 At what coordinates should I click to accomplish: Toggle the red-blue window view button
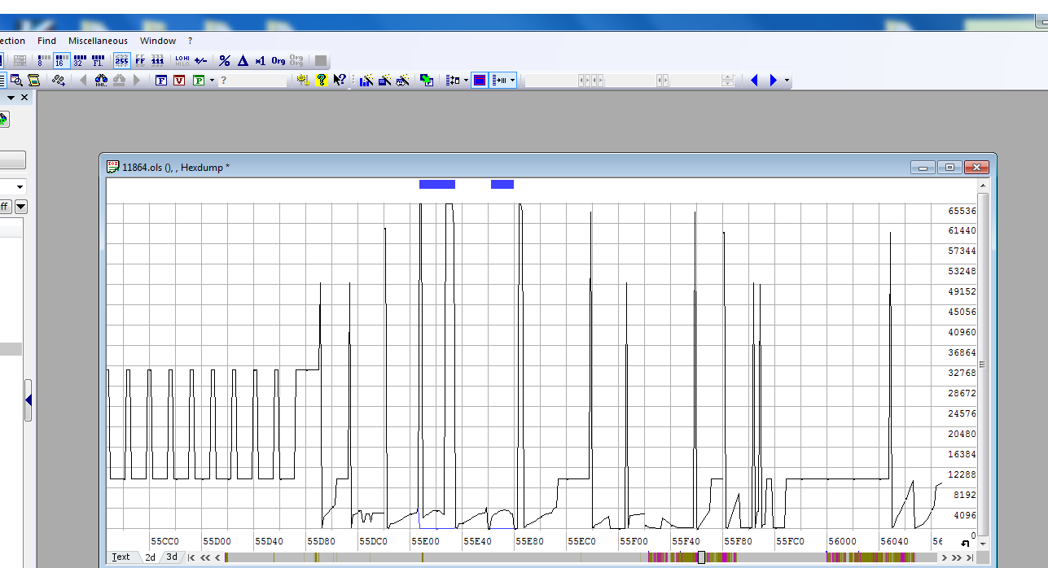[480, 81]
